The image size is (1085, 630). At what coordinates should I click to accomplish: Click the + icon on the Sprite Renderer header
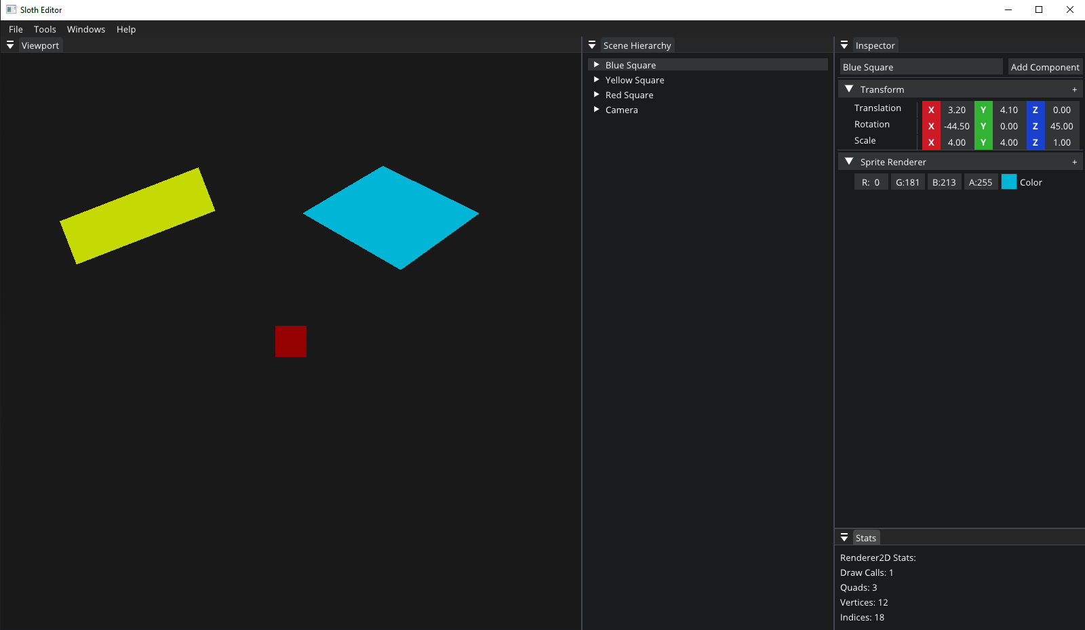click(x=1074, y=162)
